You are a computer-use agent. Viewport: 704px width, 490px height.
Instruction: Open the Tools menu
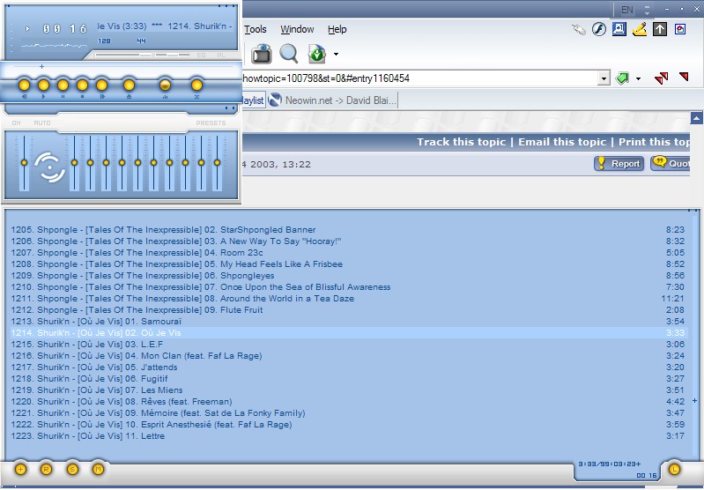tap(256, 29)
